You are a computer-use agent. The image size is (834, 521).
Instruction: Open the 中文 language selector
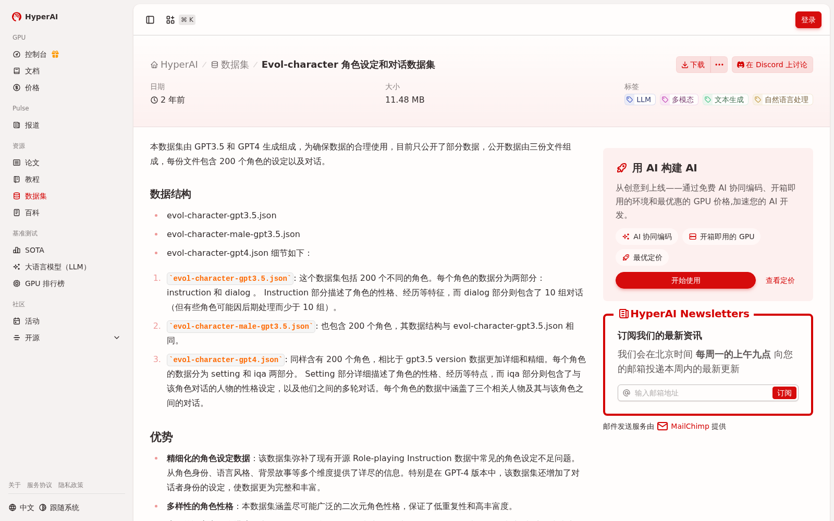[21, 507]
